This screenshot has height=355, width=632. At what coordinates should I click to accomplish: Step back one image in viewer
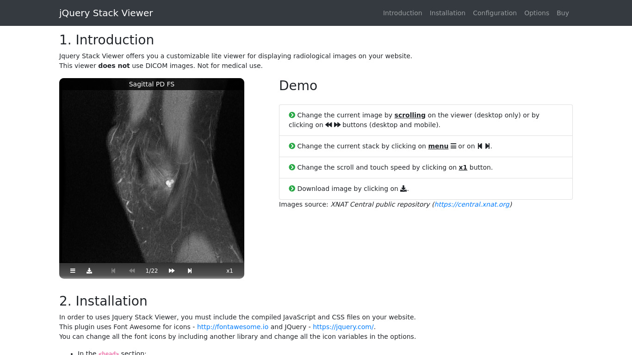pos(132,271)
